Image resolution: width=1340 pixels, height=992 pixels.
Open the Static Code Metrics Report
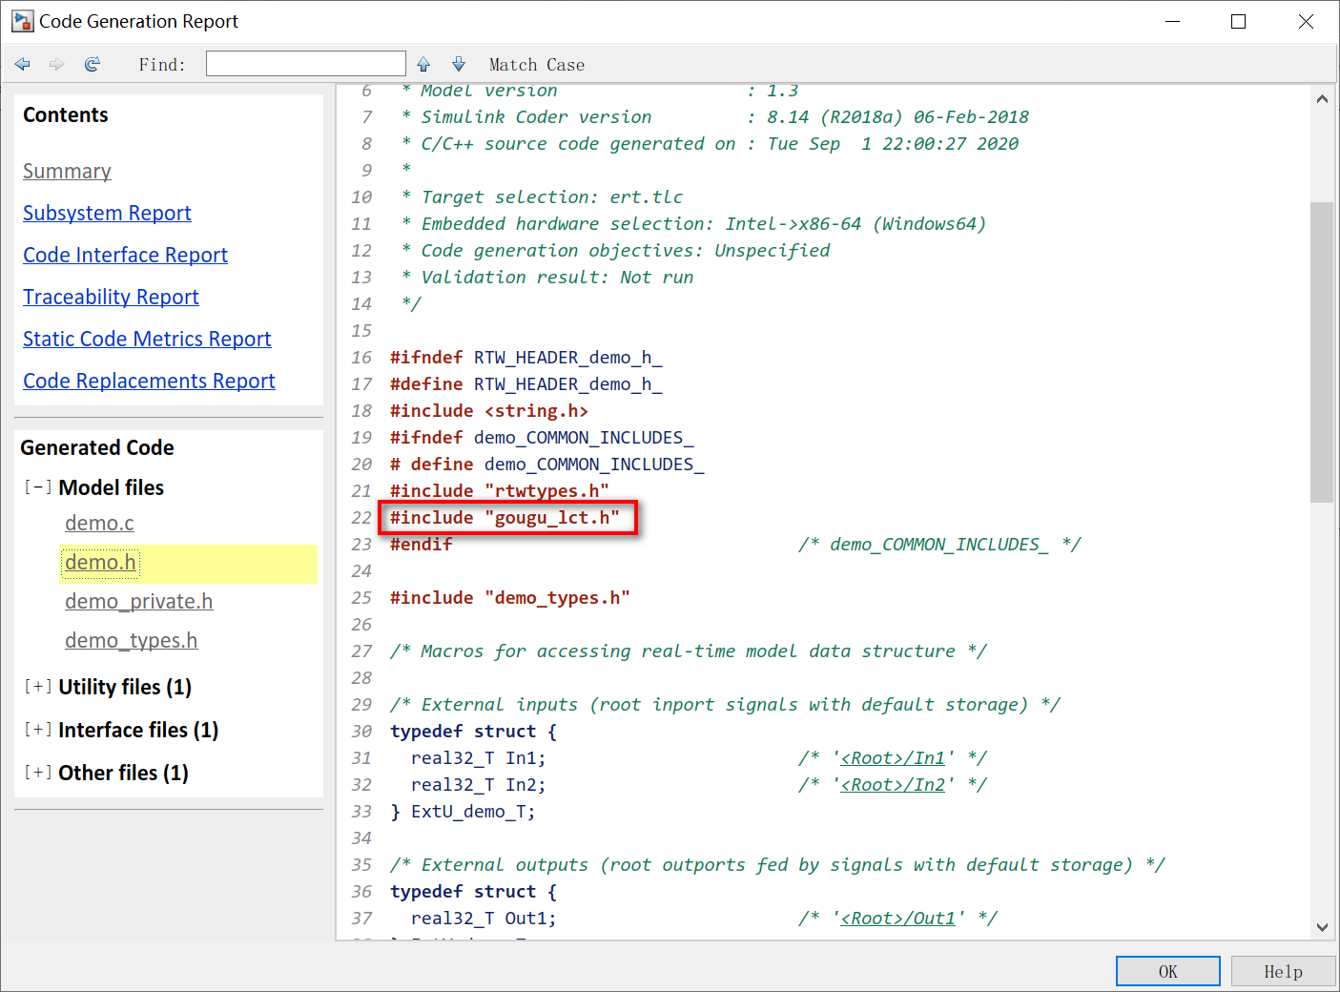[x=147, y=339]
